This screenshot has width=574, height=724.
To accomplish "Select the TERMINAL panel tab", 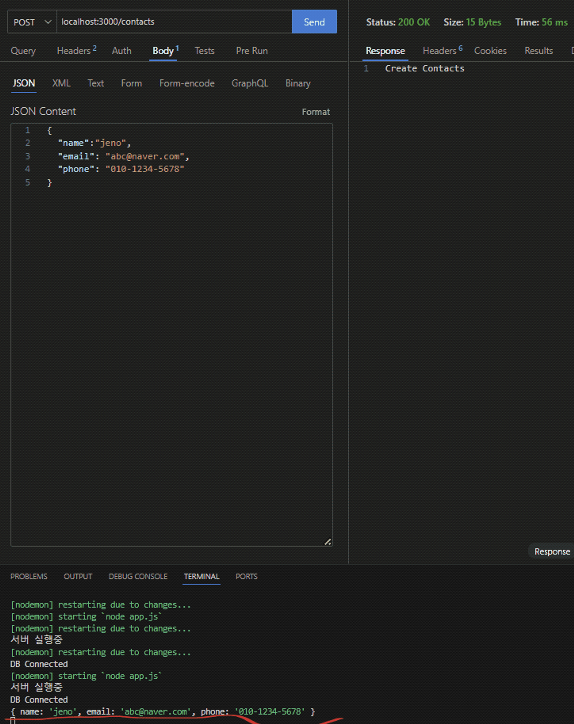I will point(201,576).
